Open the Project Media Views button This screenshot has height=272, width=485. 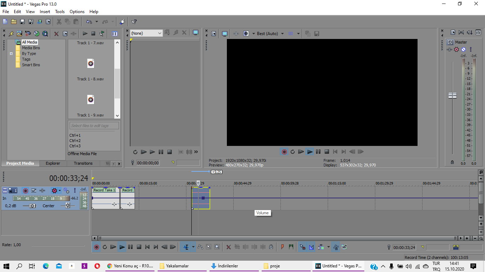[x=115, y=34]
